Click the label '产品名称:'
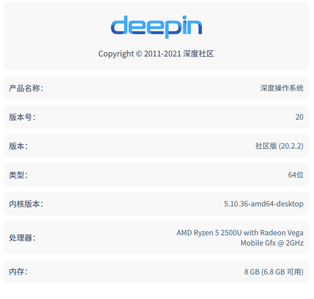The image size is (314, 299). click(x=26, y=88)
